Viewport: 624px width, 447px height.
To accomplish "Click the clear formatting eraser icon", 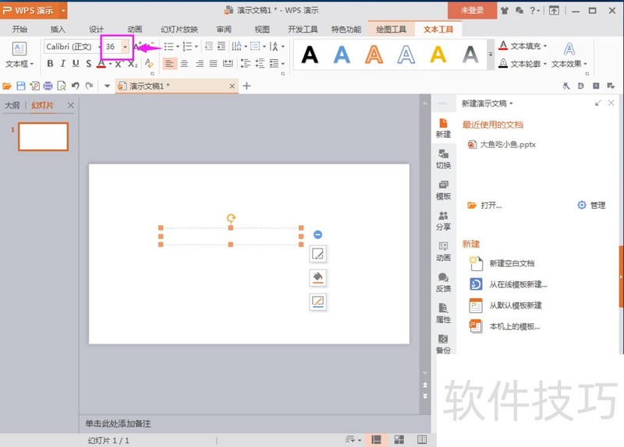I will click(x=149, y=64).
